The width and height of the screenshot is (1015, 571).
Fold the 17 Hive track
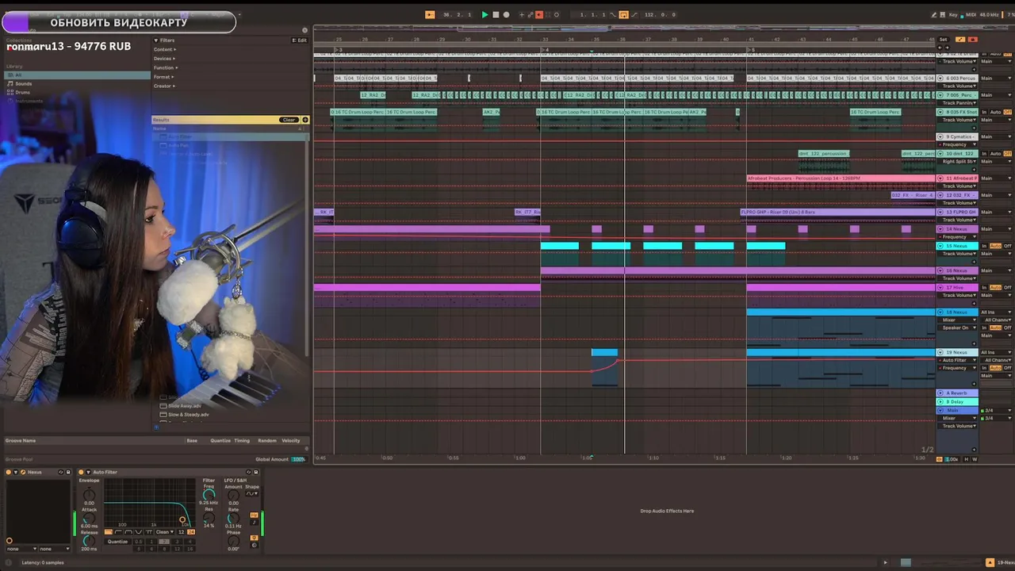(940, 287)
